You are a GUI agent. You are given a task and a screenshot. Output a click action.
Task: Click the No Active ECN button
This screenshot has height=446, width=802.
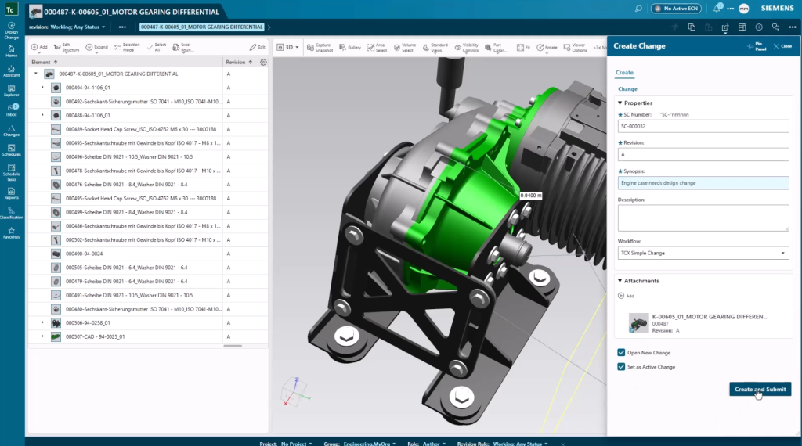(676, 9)
